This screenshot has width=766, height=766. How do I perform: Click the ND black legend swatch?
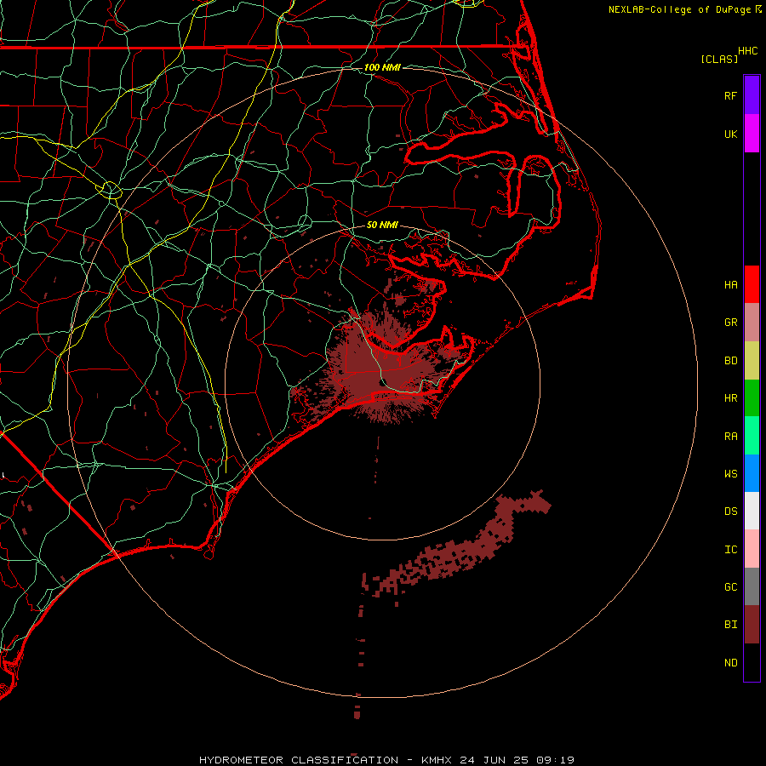[752, 662]
